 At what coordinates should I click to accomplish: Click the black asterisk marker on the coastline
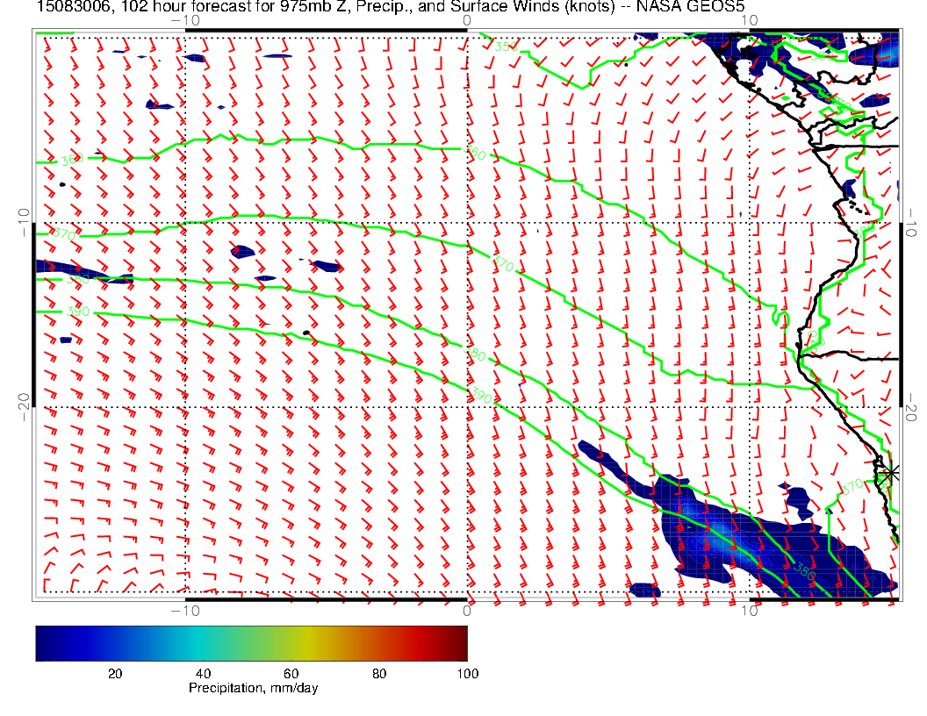click(x=891, y=473)
